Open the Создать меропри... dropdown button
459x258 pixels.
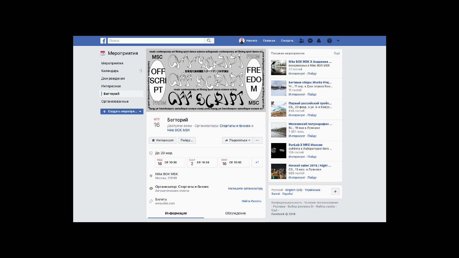point(122,112)
